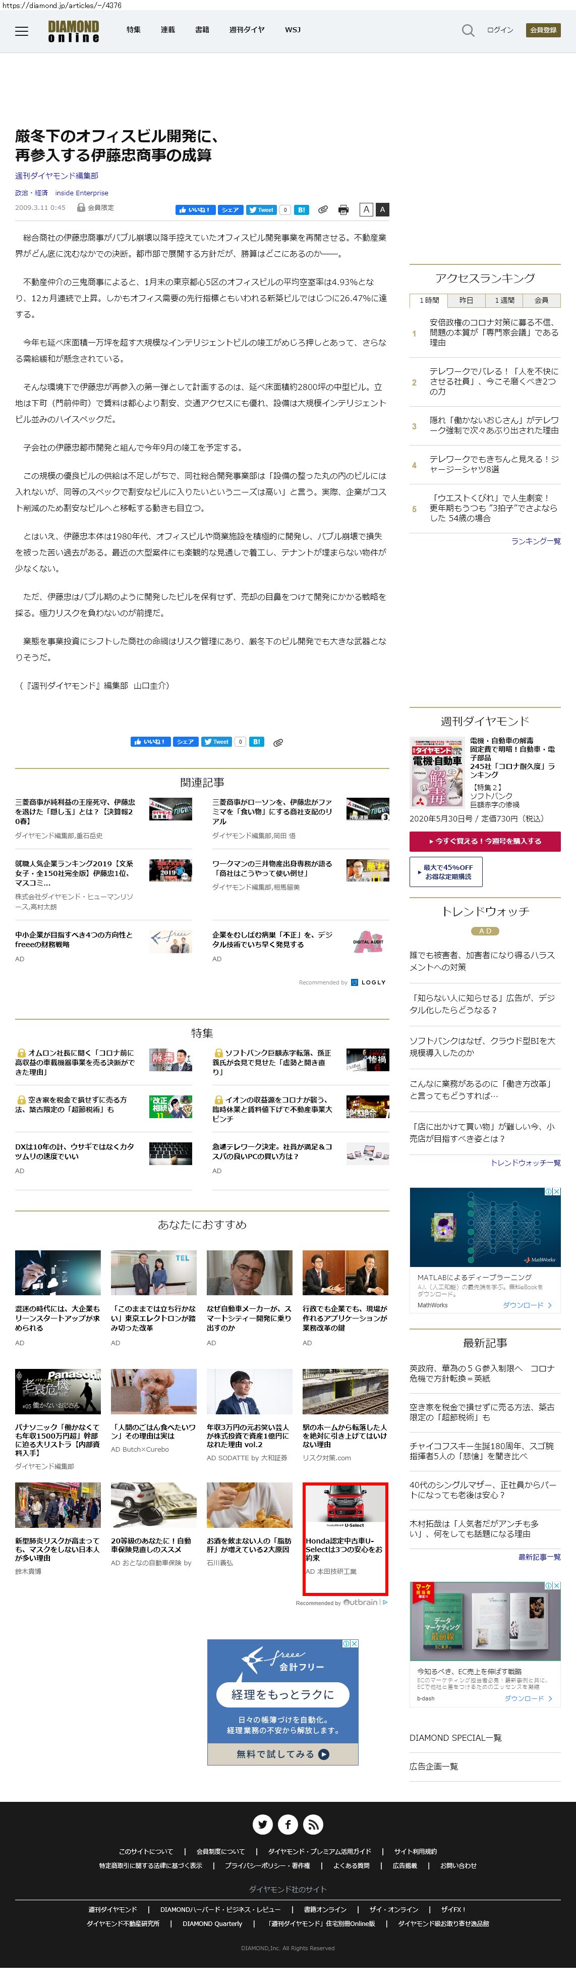This screenshot has height=1984, width=576.
Task: Open パナソニック「働かなくても年収1500万円超」 thumbnail
Action: [x=58, y=1392]
